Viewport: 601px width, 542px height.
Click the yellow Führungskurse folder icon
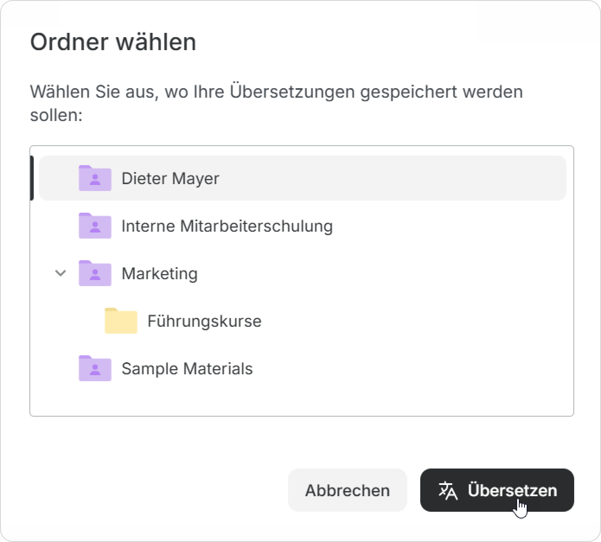[121, 321]
